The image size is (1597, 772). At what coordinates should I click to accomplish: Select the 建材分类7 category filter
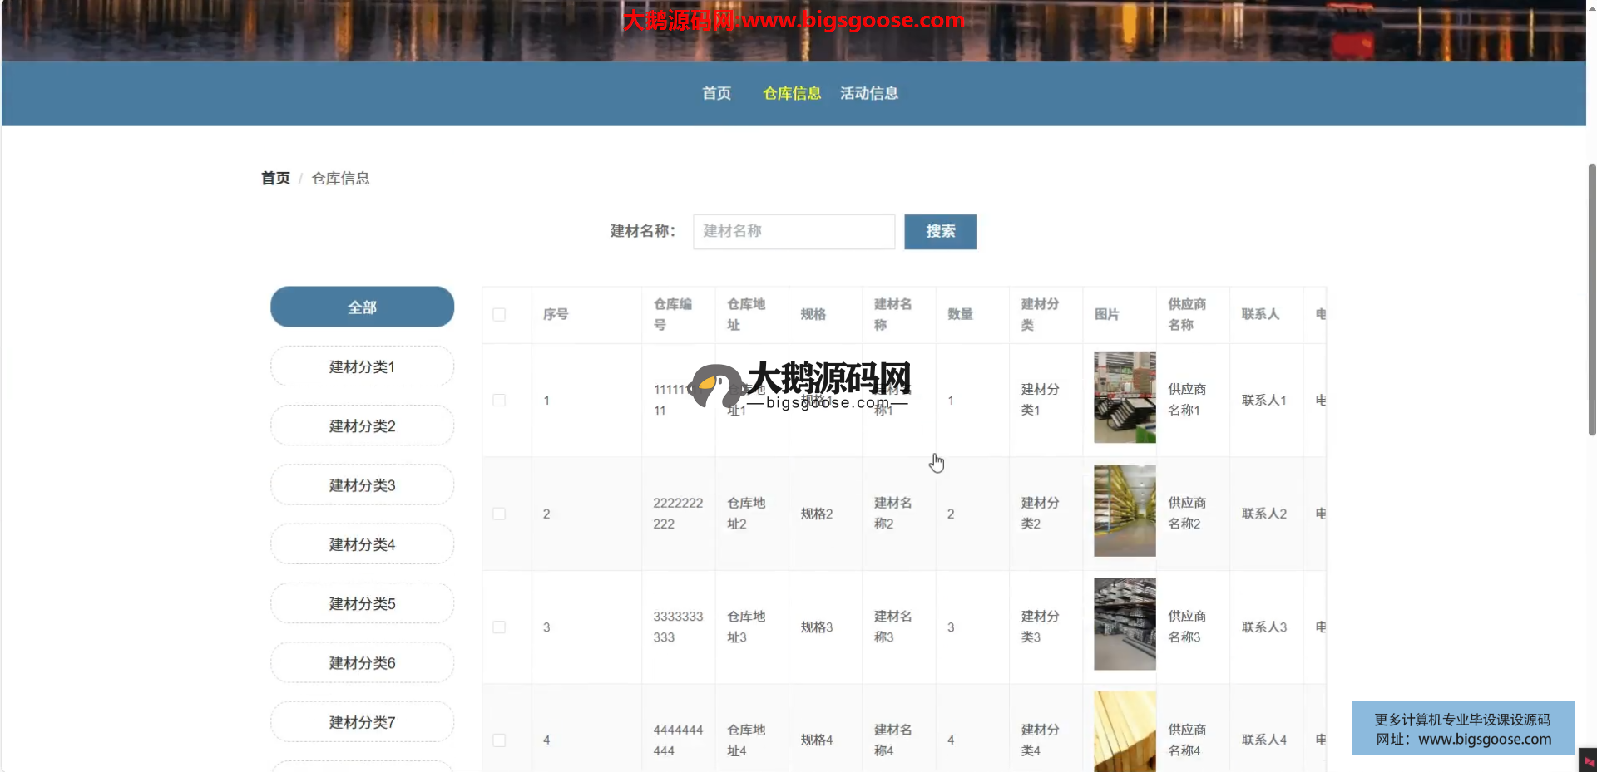tap(362, 722)
